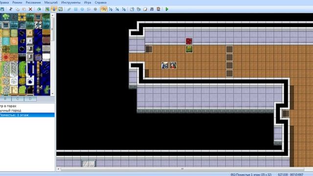
Task: Set map zoom to 1/4 scale
Action: (117, 9)
